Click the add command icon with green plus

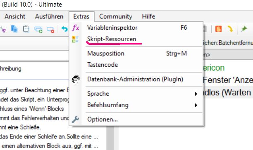tap(38, 30)
